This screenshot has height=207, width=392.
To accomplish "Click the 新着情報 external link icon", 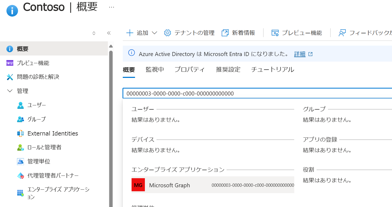I will 225,33.
